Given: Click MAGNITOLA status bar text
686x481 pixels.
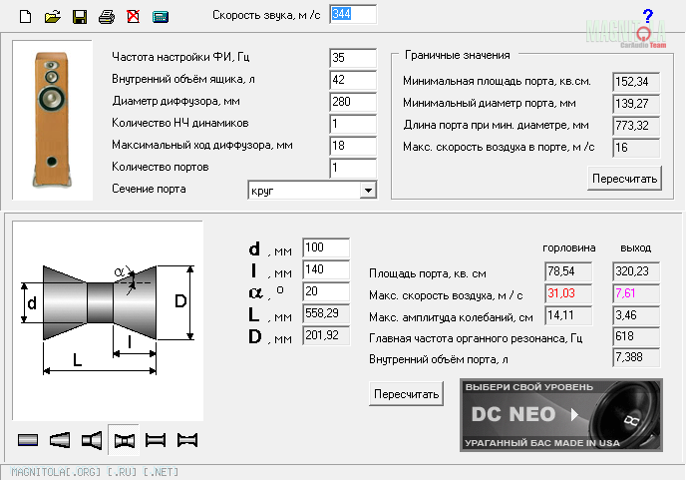Looking at the screenshot, I should point(95,472).
